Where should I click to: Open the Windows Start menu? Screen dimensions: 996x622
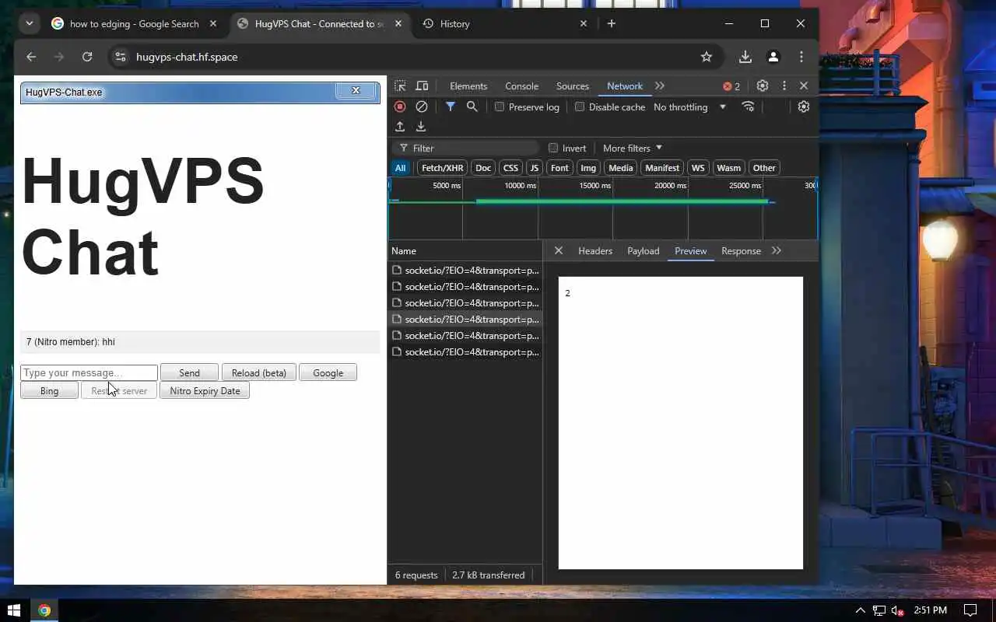(14, 610)
